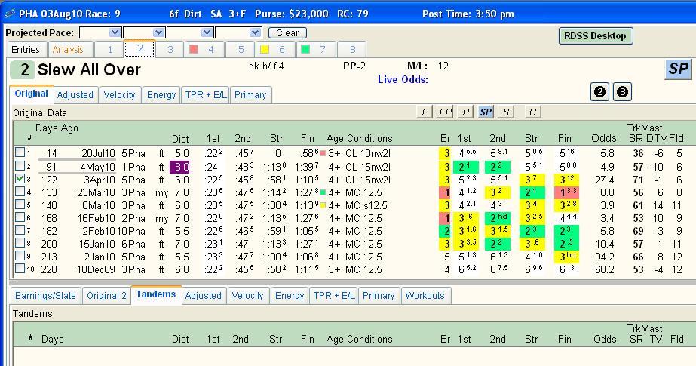This screenshot has width=696, height=366.
Task: Toggle the EP filter button
Action: pos(445,112)
